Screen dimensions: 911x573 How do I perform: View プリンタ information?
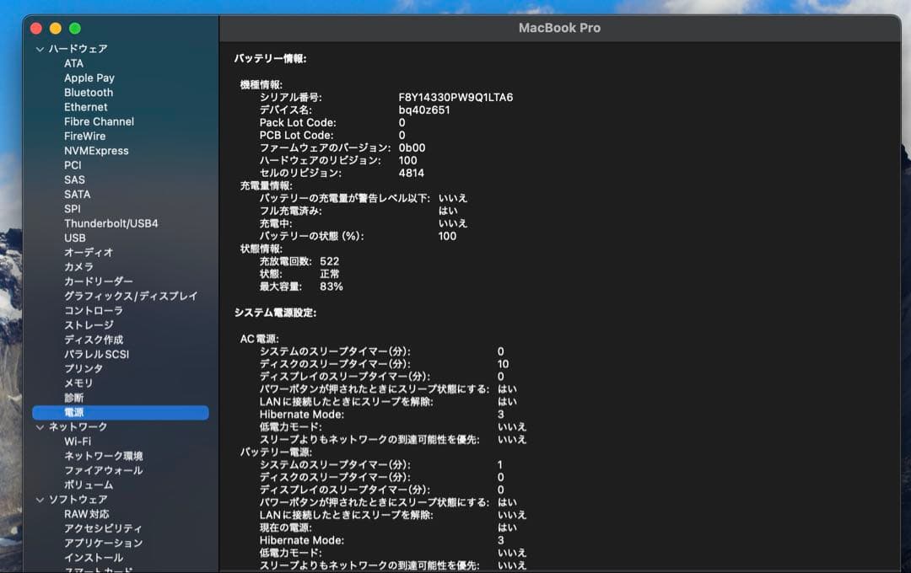pos(81,368)
